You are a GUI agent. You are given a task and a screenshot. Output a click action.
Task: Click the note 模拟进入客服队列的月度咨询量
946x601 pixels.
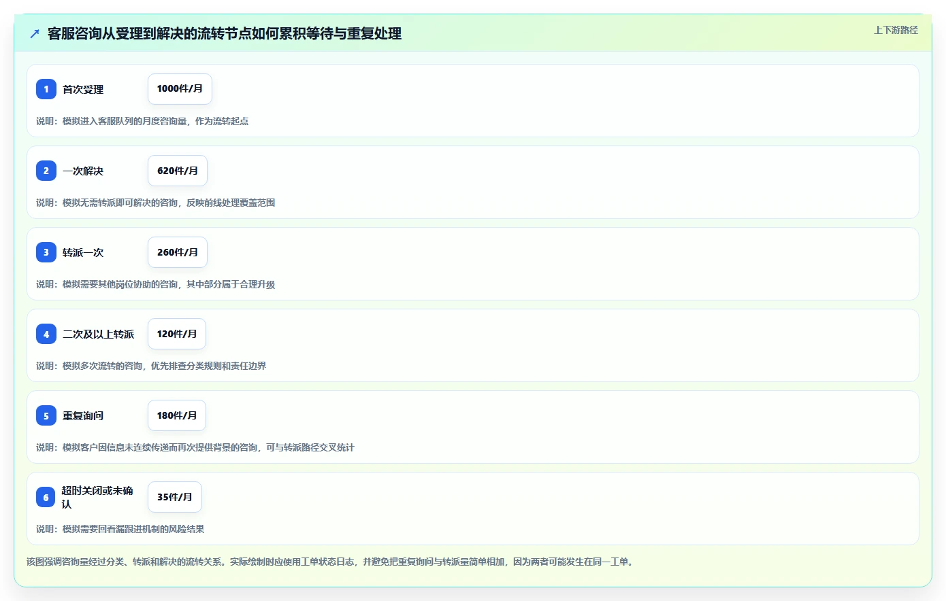(142, 121)
